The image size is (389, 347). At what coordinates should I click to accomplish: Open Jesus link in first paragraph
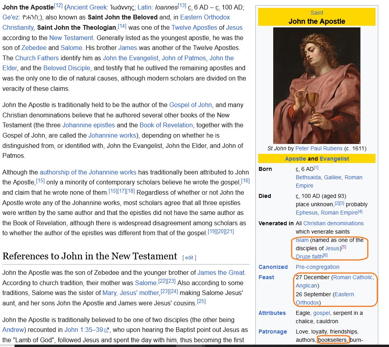point(234,27)
